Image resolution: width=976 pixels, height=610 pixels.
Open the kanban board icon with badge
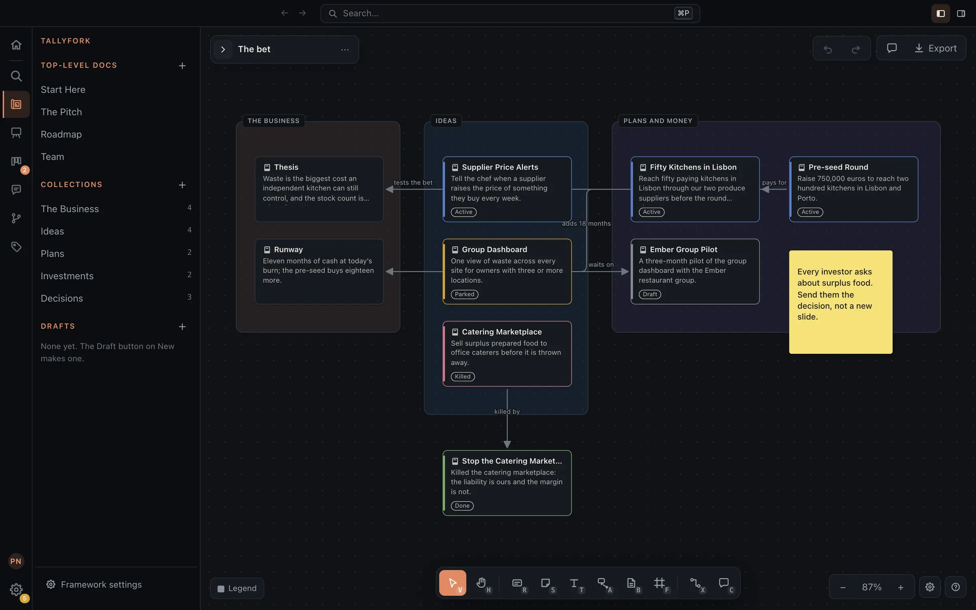(16, 161)
